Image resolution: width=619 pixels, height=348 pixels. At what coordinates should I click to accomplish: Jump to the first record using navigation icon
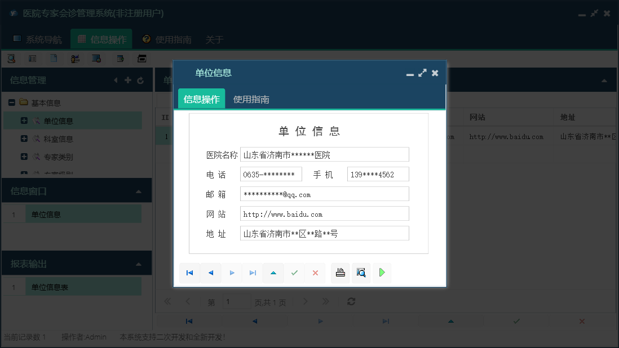[189, 273]
